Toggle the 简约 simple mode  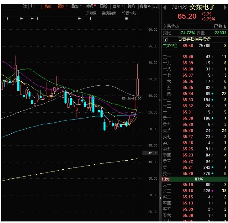131,6
